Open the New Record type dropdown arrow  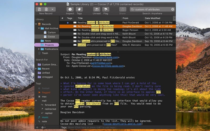click(x=52, y=9)
